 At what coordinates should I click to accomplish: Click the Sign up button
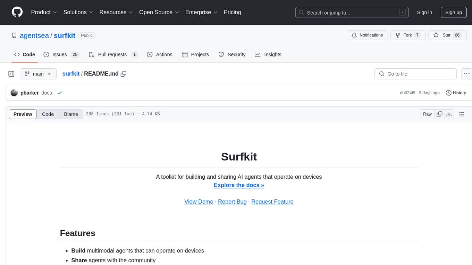454,12
